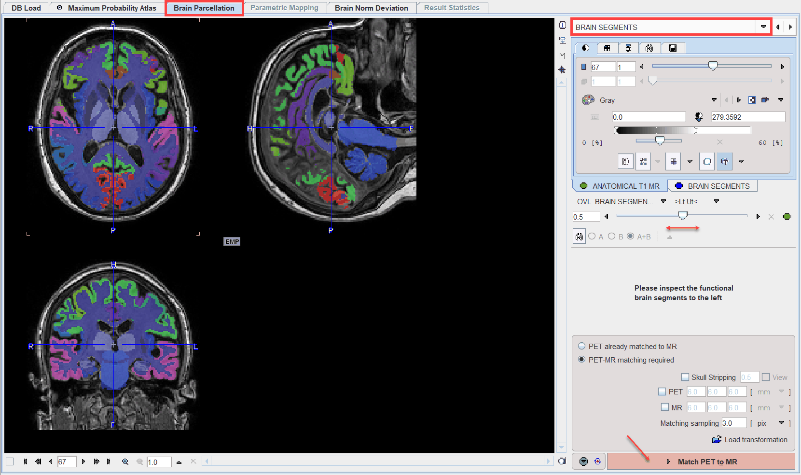The height and width of the screenshot is (475, 801).
Task: Open the contrast/color settings tab icon
Action: coord(586,48)
